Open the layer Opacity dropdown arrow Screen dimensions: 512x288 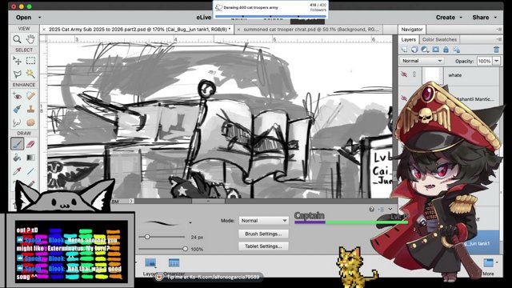(x=496, y=61)
